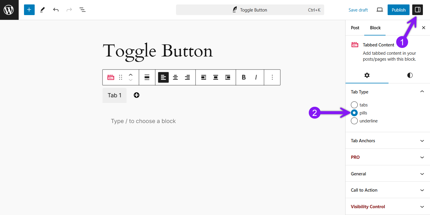Select the tabs radio option
This screenshot has width=430, height=215.
pyautogui.click(x=354, y=105)
